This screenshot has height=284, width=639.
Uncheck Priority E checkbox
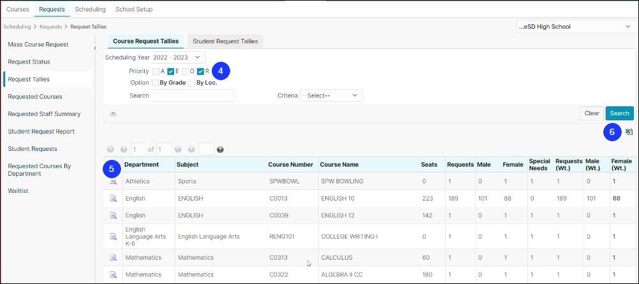pos(171,71)
